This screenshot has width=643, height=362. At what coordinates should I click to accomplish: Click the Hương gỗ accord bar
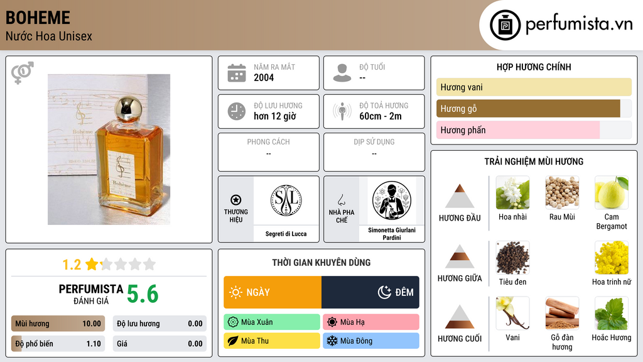click(534, 108)
